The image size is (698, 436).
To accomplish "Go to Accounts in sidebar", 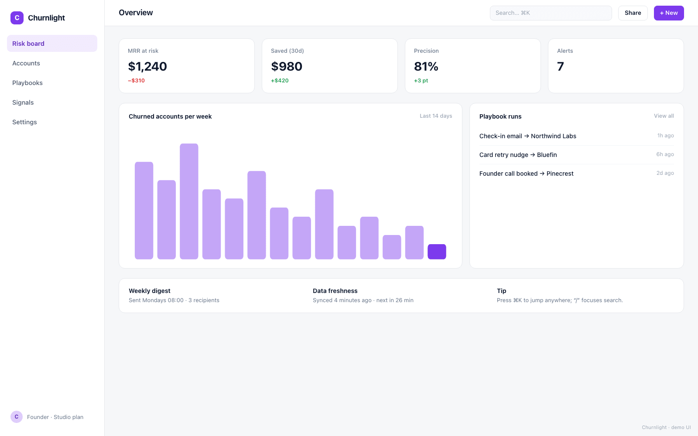I will tap(52, 63).
